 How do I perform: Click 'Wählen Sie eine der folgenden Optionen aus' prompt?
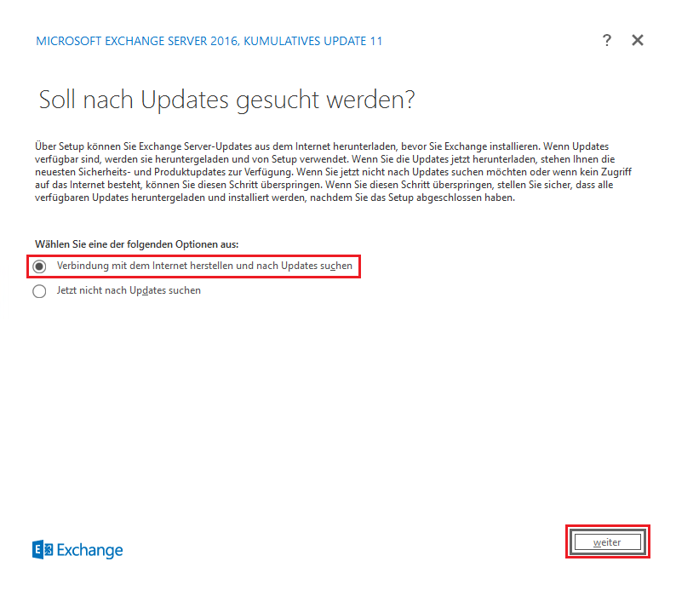tap(136, 244)
